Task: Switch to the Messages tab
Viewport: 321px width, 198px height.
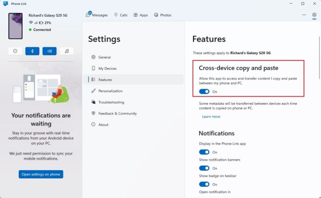Action: point(97,15)
